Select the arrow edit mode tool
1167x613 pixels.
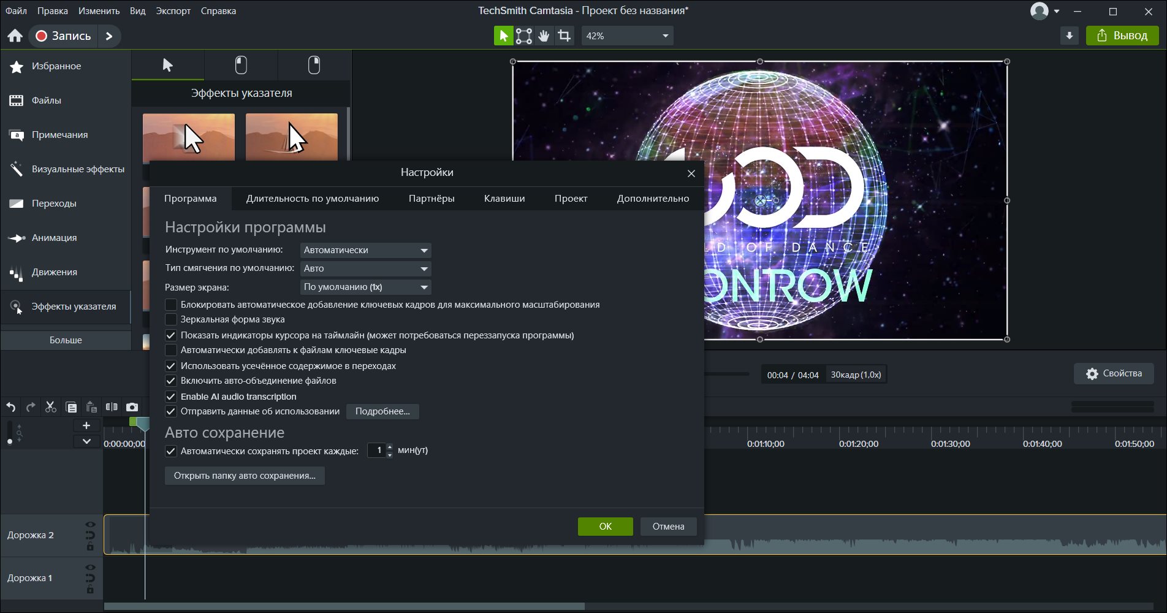[503, 36]
